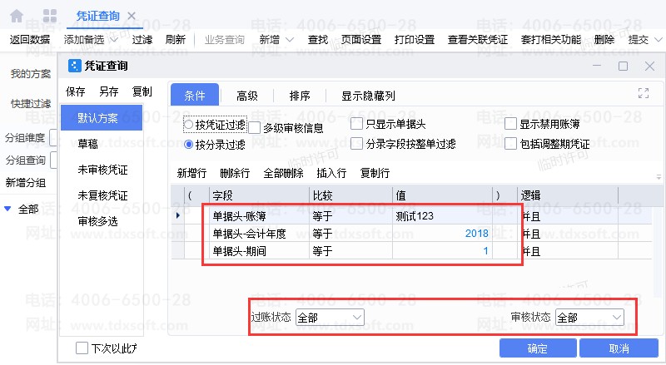Check the 只显示单据头 option

point(357,124)
